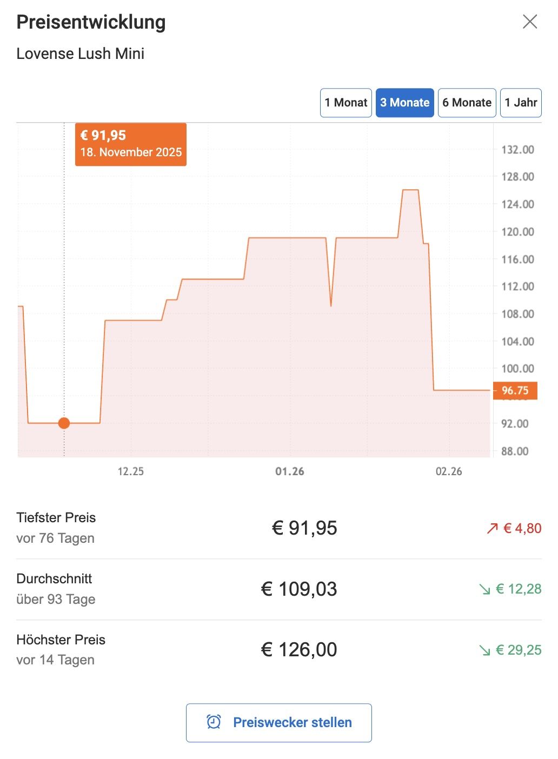Click the 02.26 date axis label

click(x=449, y=471)
